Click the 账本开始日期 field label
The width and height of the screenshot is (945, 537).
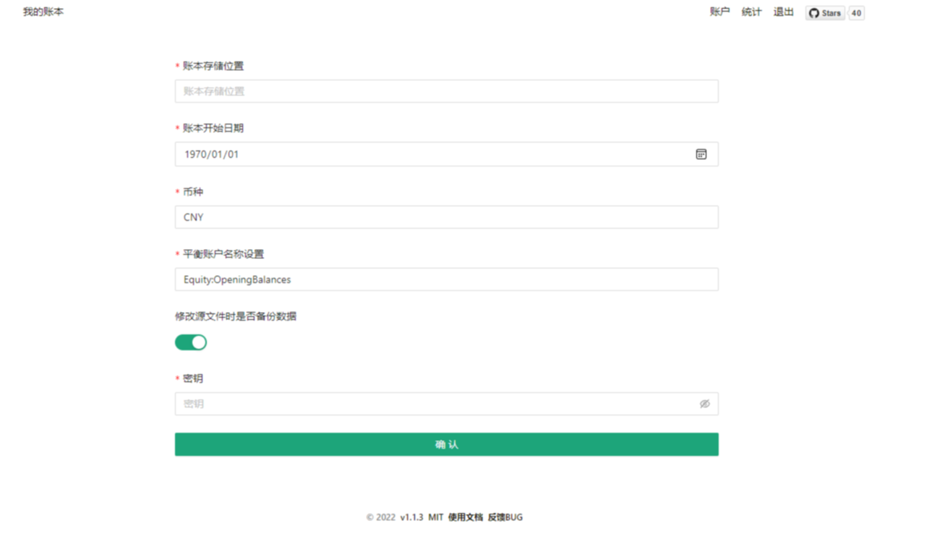(213, 128)
